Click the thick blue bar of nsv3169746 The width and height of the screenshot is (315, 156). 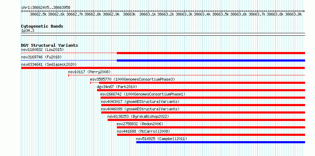[x=211, y=60]
